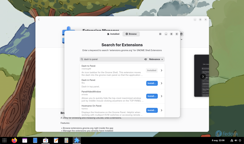Expand PanelHidesWindow details chevron
The image size is (244, 144).
(162, 96)
